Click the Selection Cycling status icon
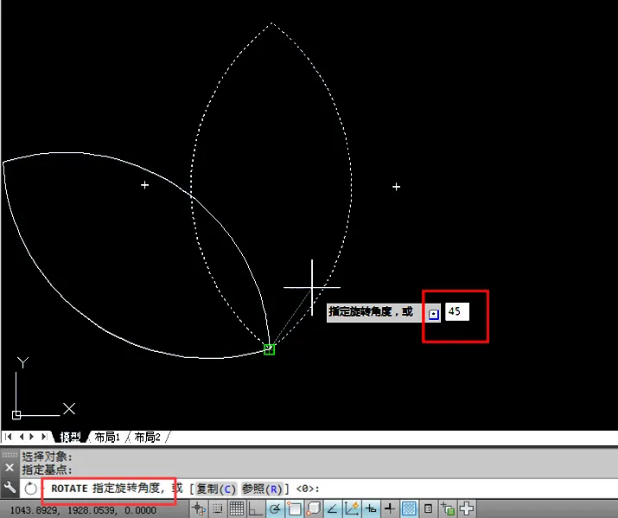This screenshot has height=518, width=618. click(x=448, y=508)
